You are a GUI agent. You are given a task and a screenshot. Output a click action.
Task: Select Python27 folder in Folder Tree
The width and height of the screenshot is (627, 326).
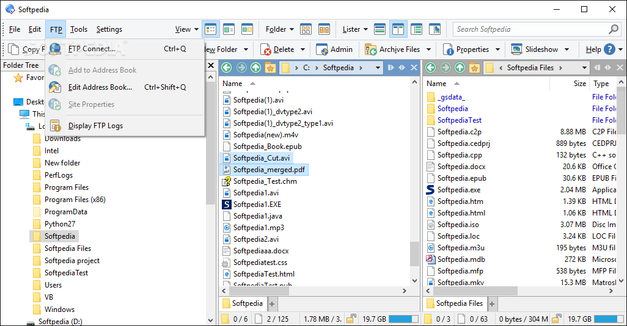tap(59, 224)
